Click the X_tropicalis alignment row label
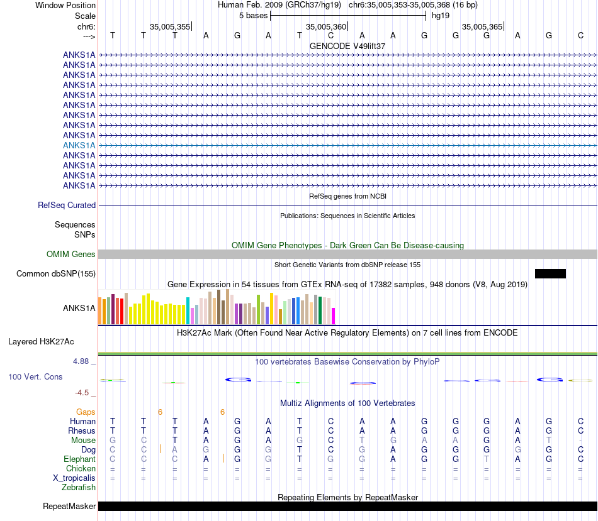 (x=74, y=478)
